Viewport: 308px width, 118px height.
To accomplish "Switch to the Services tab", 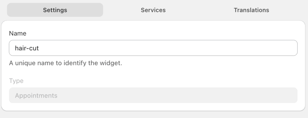I will (x=153, y=10).
